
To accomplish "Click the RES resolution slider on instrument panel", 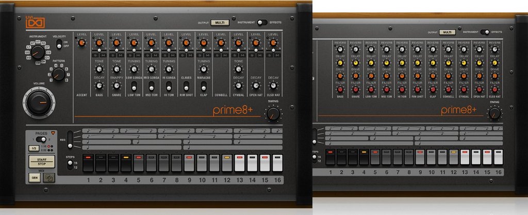I will tap(70, 140).
